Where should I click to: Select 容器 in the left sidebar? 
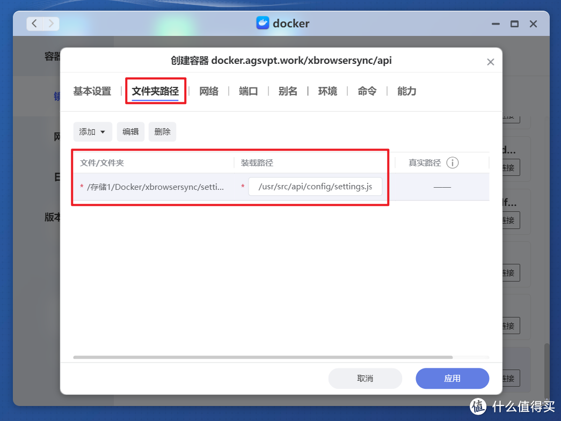pyautogui.click(x=52, y=56)
